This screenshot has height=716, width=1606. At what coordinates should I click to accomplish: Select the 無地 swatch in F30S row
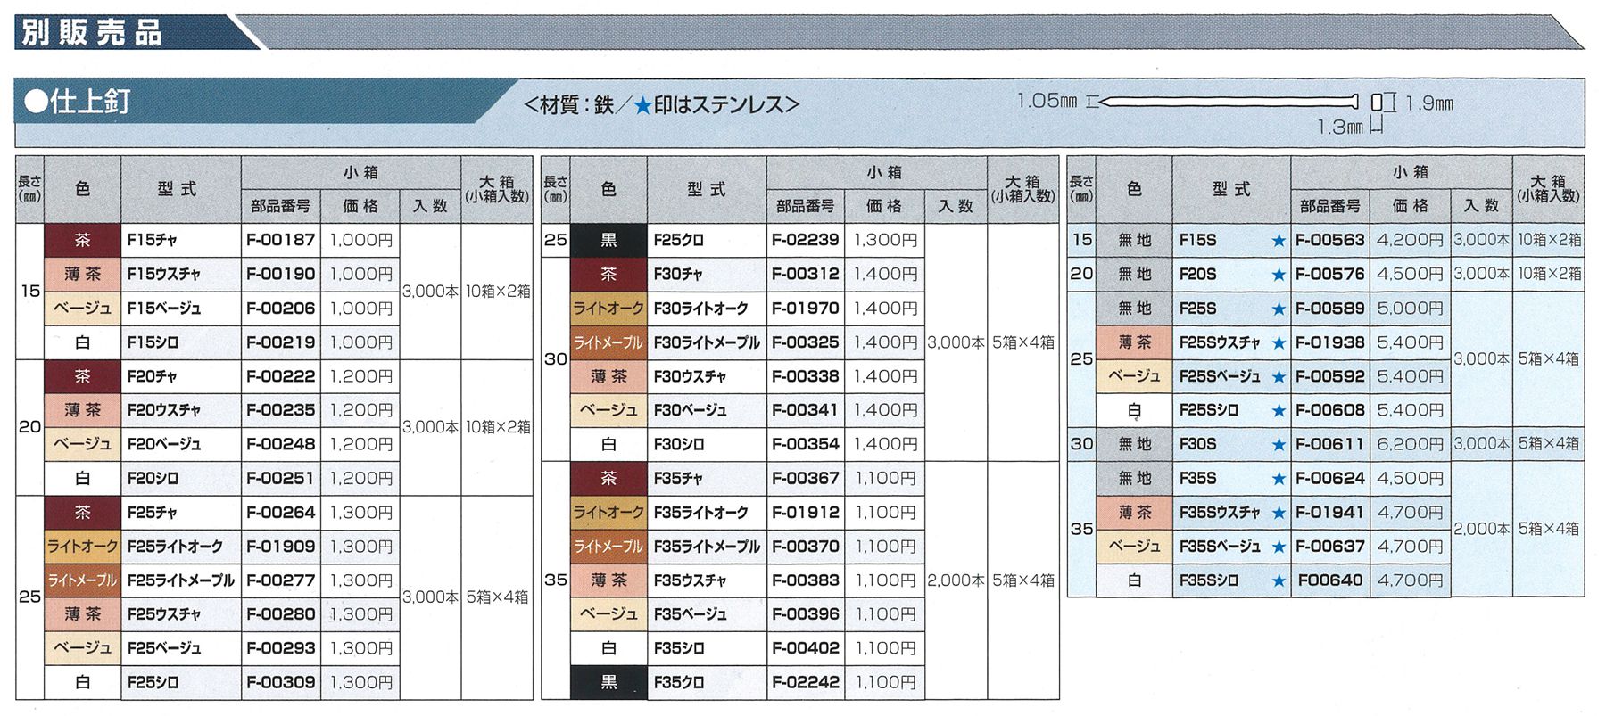point(1134,444)
